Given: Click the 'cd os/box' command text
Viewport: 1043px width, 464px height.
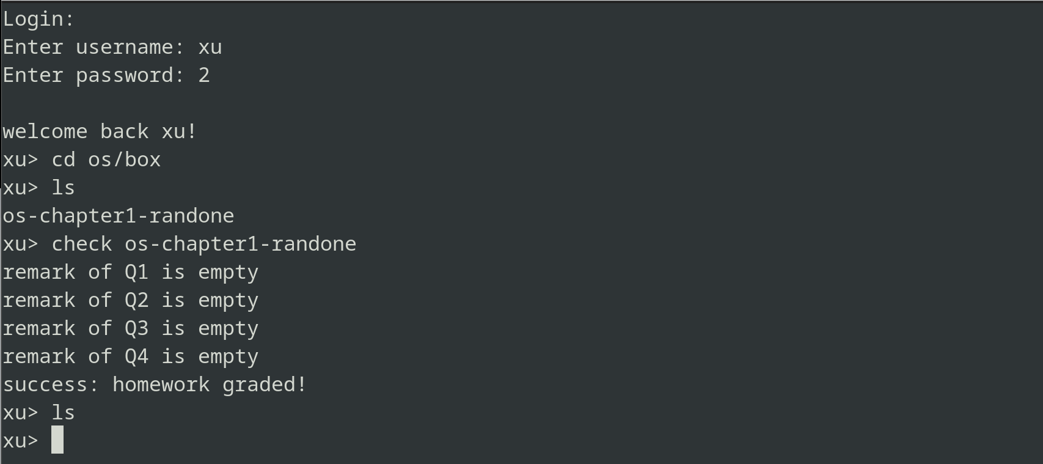Looking at the screenshot, I should click(x=106, y=160).
